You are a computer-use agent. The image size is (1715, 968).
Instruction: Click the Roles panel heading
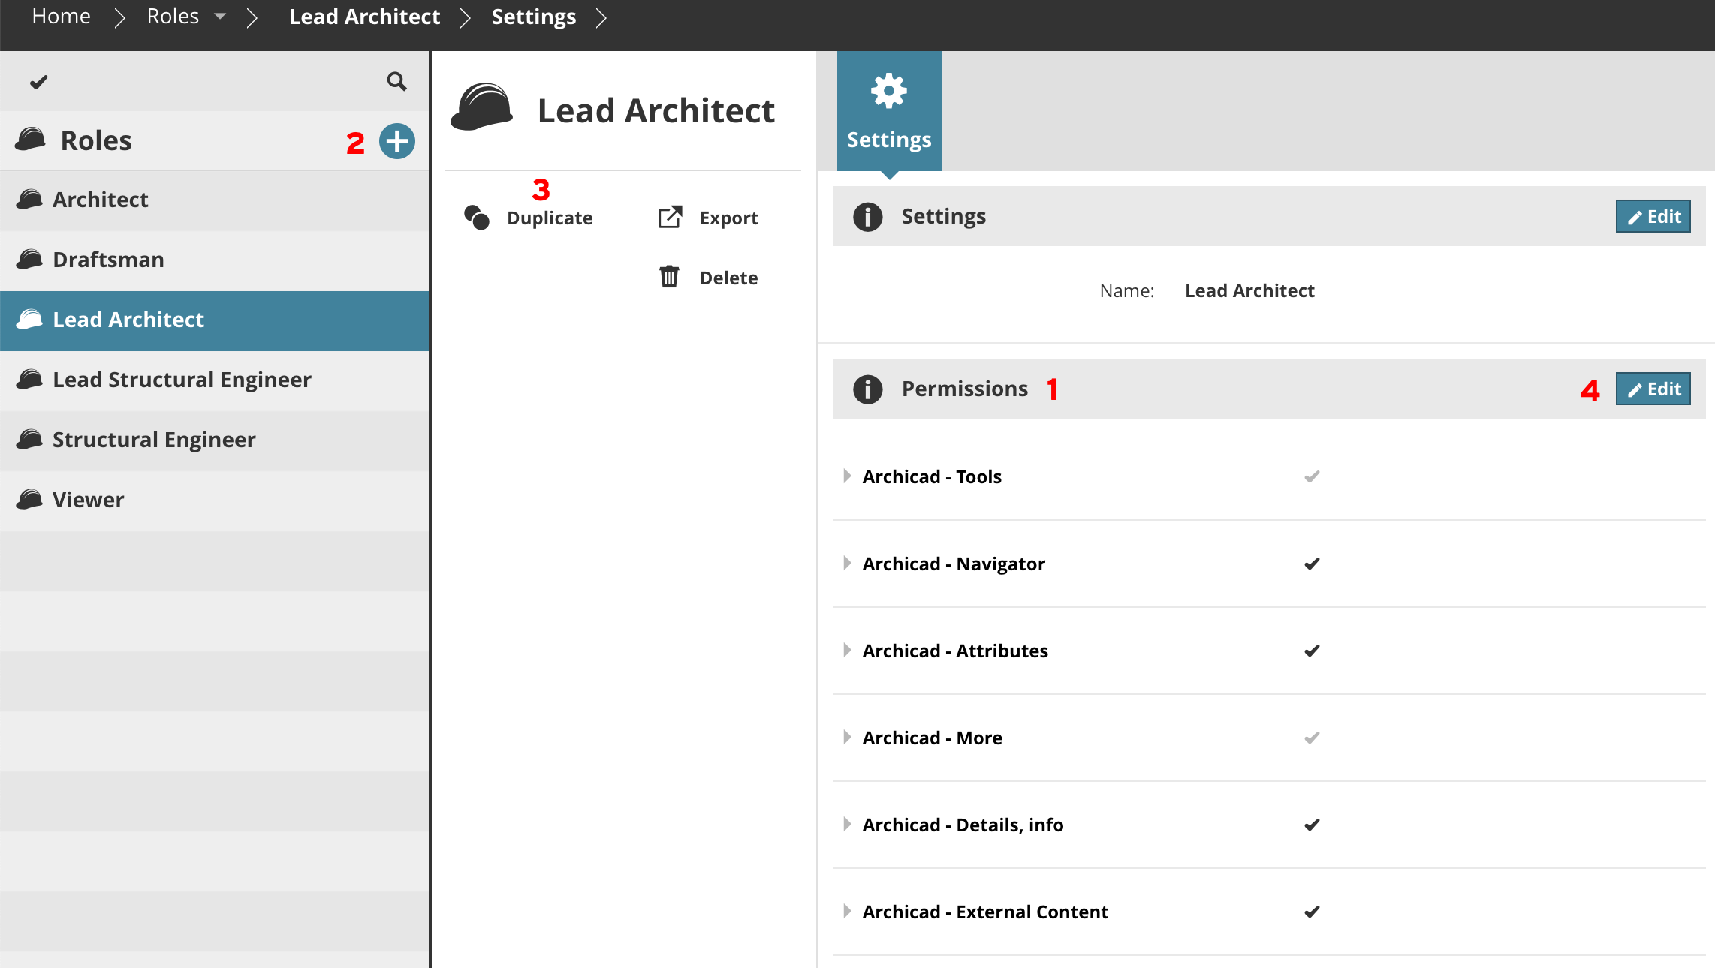(x=96, y=140)
